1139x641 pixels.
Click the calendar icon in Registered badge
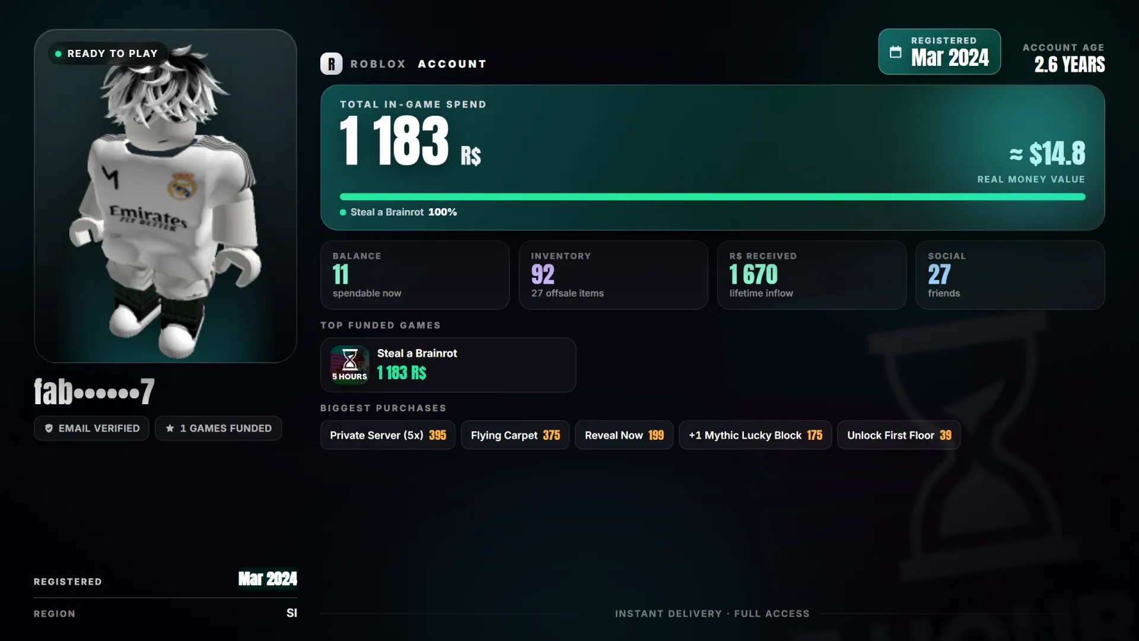pyautogui.click(x=895, y=52)
